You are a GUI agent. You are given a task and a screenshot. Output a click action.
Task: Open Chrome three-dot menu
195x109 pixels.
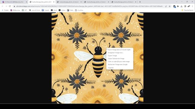click(x=192, y=6)
